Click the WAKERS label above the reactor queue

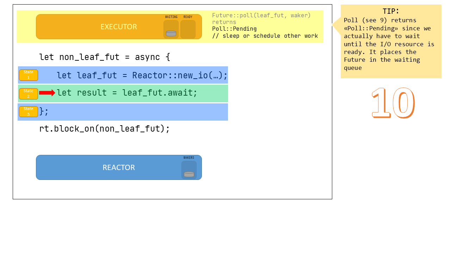[189, 158]
